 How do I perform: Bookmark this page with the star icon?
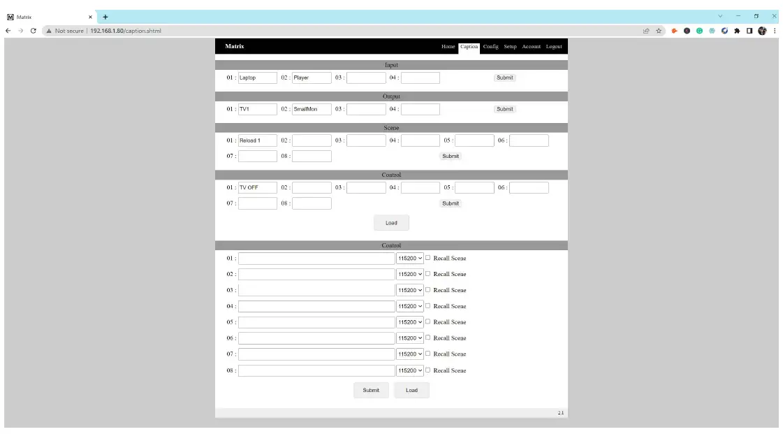(659, 31)
